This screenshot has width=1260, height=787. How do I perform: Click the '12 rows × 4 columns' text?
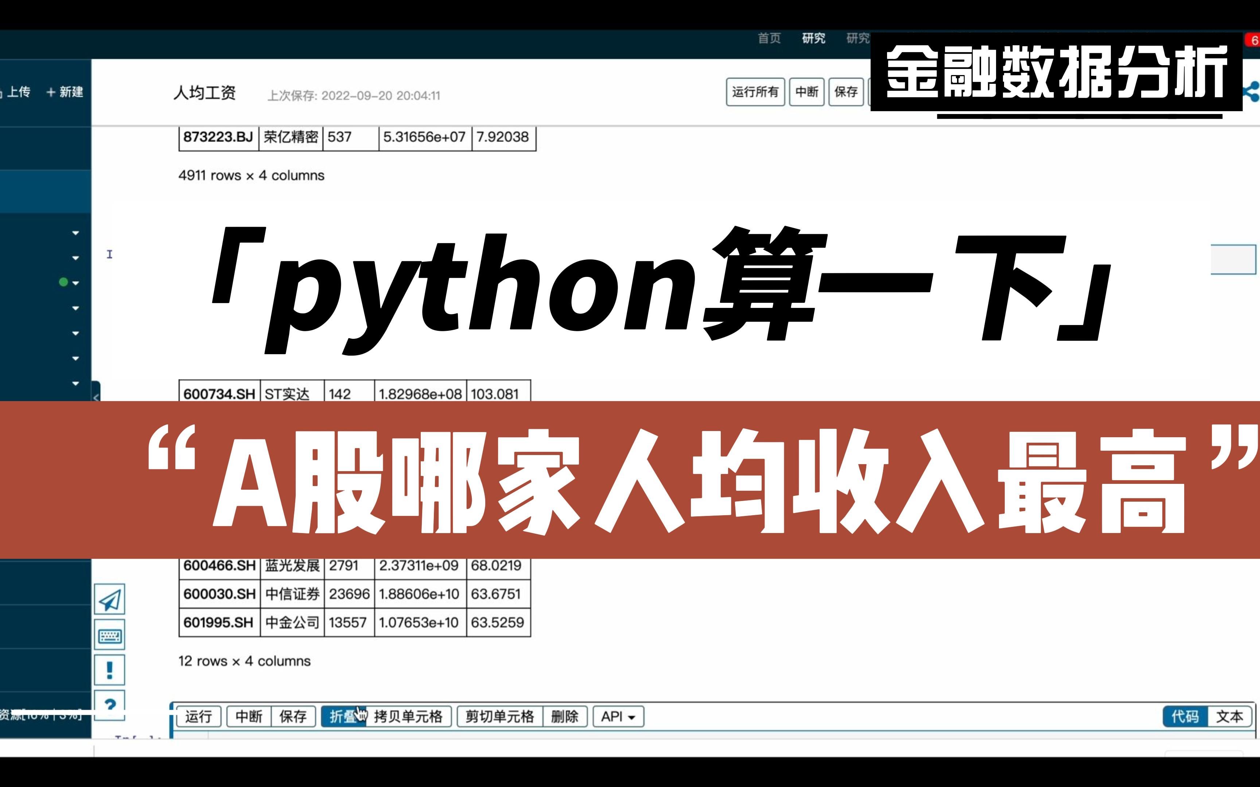click(x=245, y=661)
